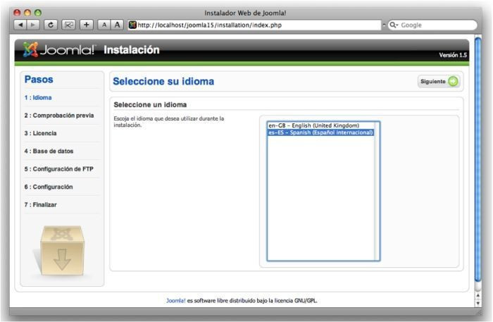Viewport: 493px width, 322px height.
Task: Click the Joomla favicon in the address bar
Action: click(x=132, y=25)
